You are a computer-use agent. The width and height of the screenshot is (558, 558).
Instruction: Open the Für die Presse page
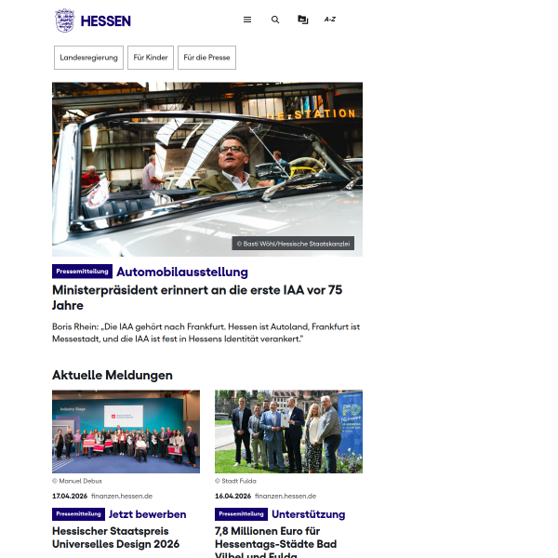click(206, 58)
